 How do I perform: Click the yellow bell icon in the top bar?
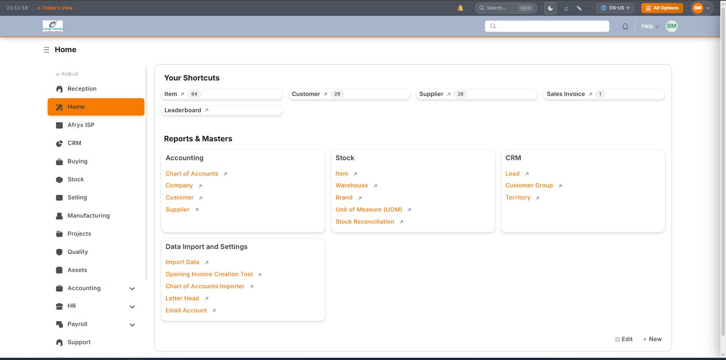click(460, 8)
